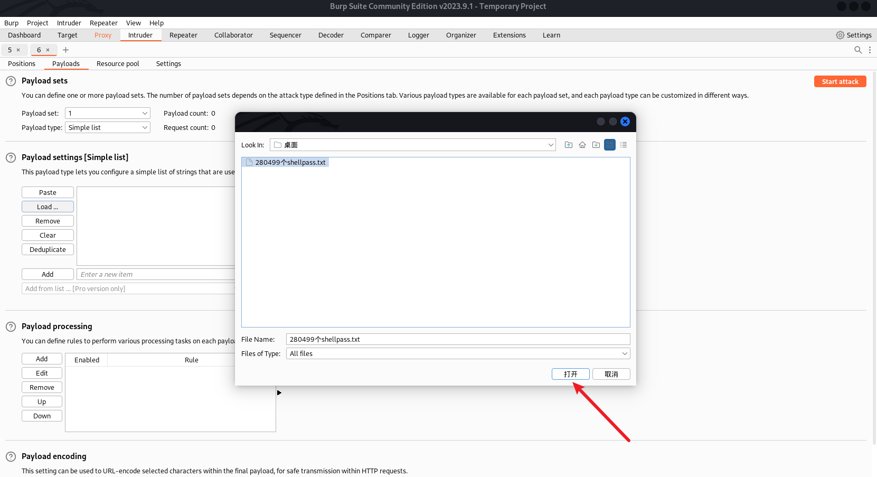Click Add next to new item field
This screenshot has width=877, height=477.
(x=48, y=274)
